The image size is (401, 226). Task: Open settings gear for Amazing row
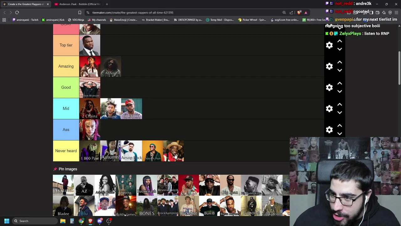329,66
